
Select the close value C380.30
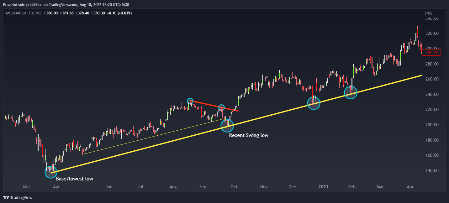(98, 13)
